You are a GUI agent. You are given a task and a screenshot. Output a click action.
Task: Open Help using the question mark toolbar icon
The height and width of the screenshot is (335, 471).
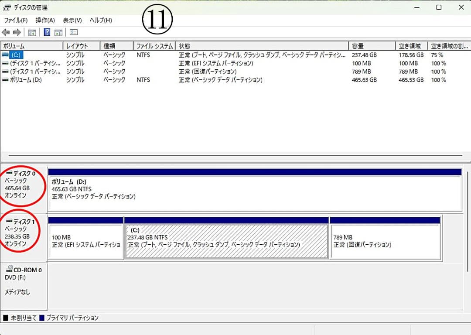click(x=46, y=32)
